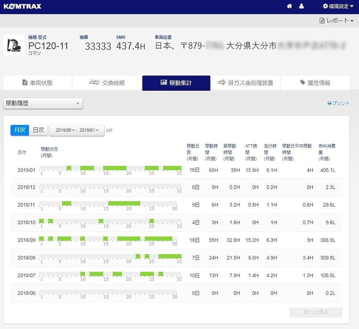Select the 稼動集計 tab
The height and width of the screenshot is (329, 359).
(176, 83)
